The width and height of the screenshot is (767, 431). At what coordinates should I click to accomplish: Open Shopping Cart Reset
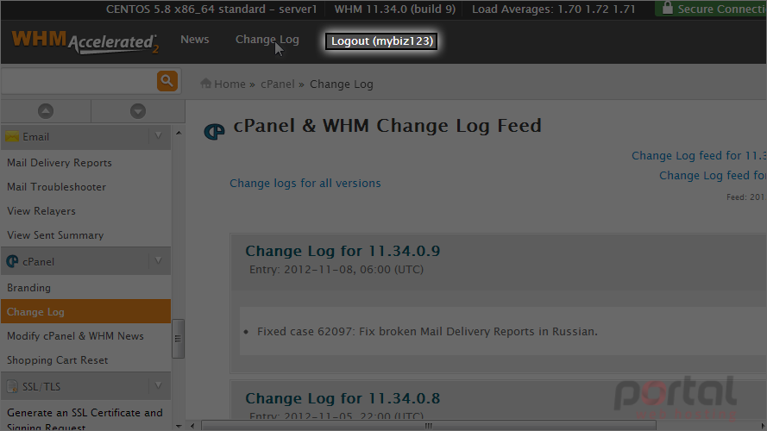click(57, 360)
